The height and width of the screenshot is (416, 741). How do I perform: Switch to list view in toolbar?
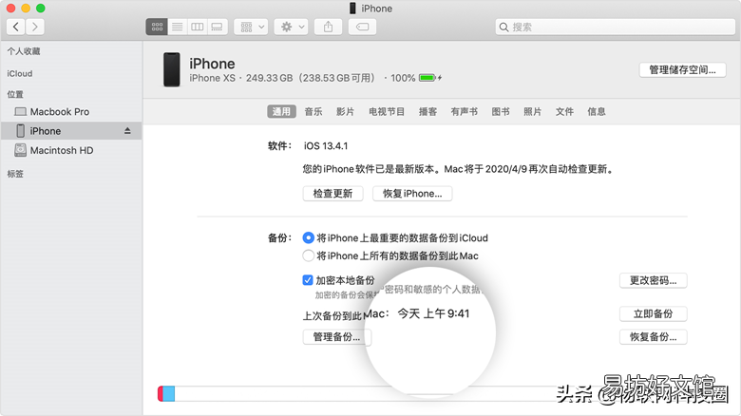(x=178, y=27)
